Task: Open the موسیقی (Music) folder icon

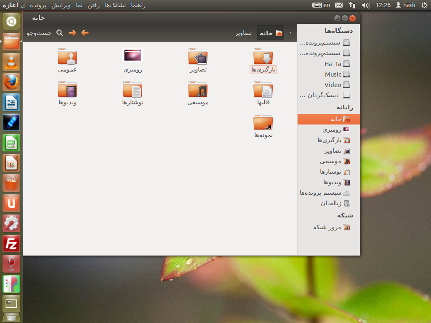Action: 198,90
